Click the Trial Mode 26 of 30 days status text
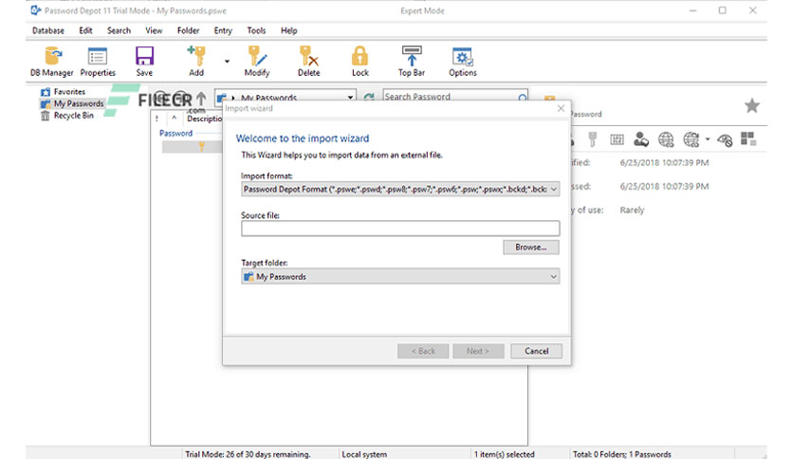793x459 pixels. pyautogui.click(x=248, y=454)
